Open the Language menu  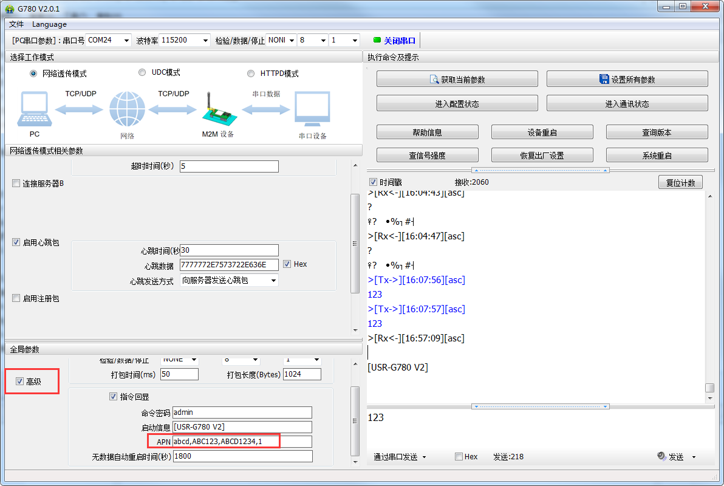(x=49, y=24)
